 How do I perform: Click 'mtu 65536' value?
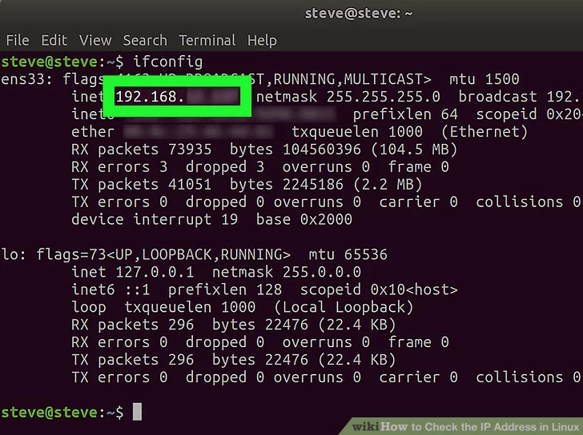pos(348,254)
